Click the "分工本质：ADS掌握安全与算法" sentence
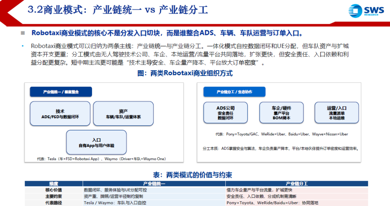 tap(281, 149)
